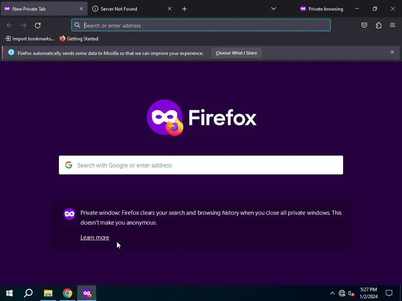Switch to the Server Not Found tab
The width and height of the screenshot is (402, 301).
(132, 9)
